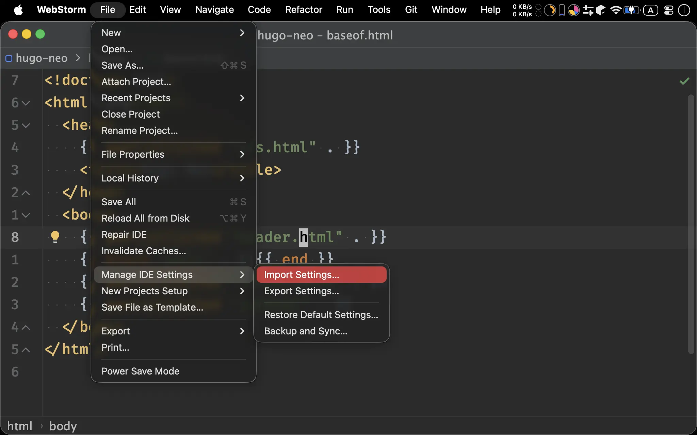Click the editor vertical scrollbar
This screenshot has width=697, height=435.
(691, 224)
